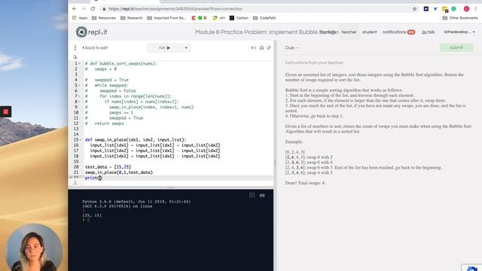Open the talk tab
Viewport: 482px width, 271px height.
429,32
